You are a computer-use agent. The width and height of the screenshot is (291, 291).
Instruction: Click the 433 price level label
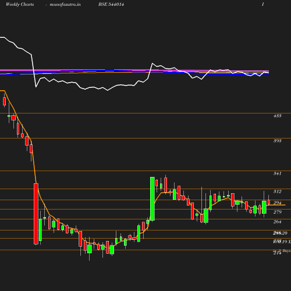click(277, 116)
